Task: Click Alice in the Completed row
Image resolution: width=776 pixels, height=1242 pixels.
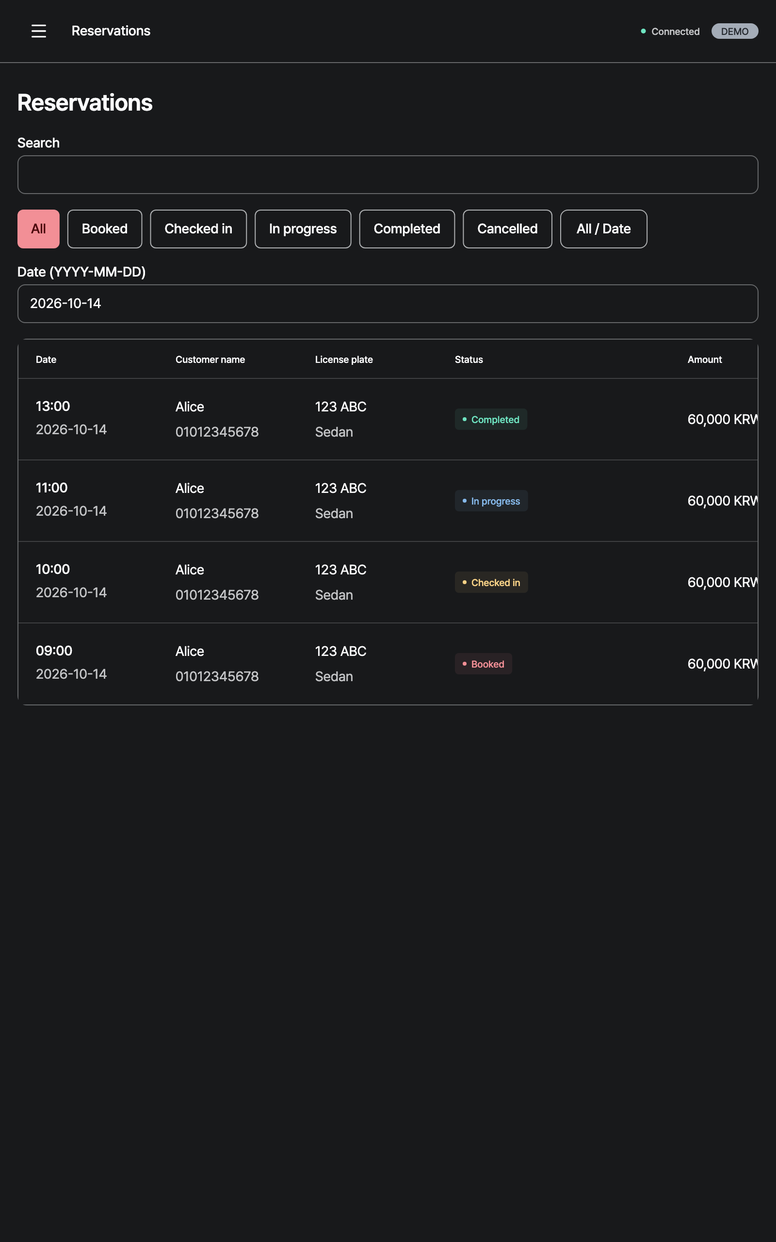Action: [189, 407]
